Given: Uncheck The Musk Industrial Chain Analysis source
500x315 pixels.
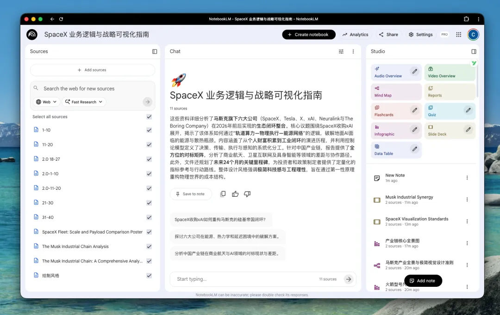Looking at the screenshot, I should coord(149,247).
